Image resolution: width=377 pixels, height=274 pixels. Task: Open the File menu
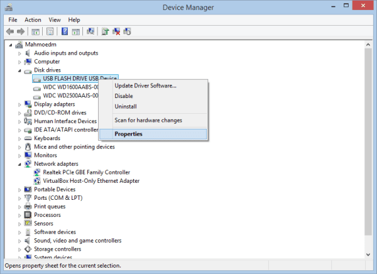pyautogui.click(x=13, y=20)
